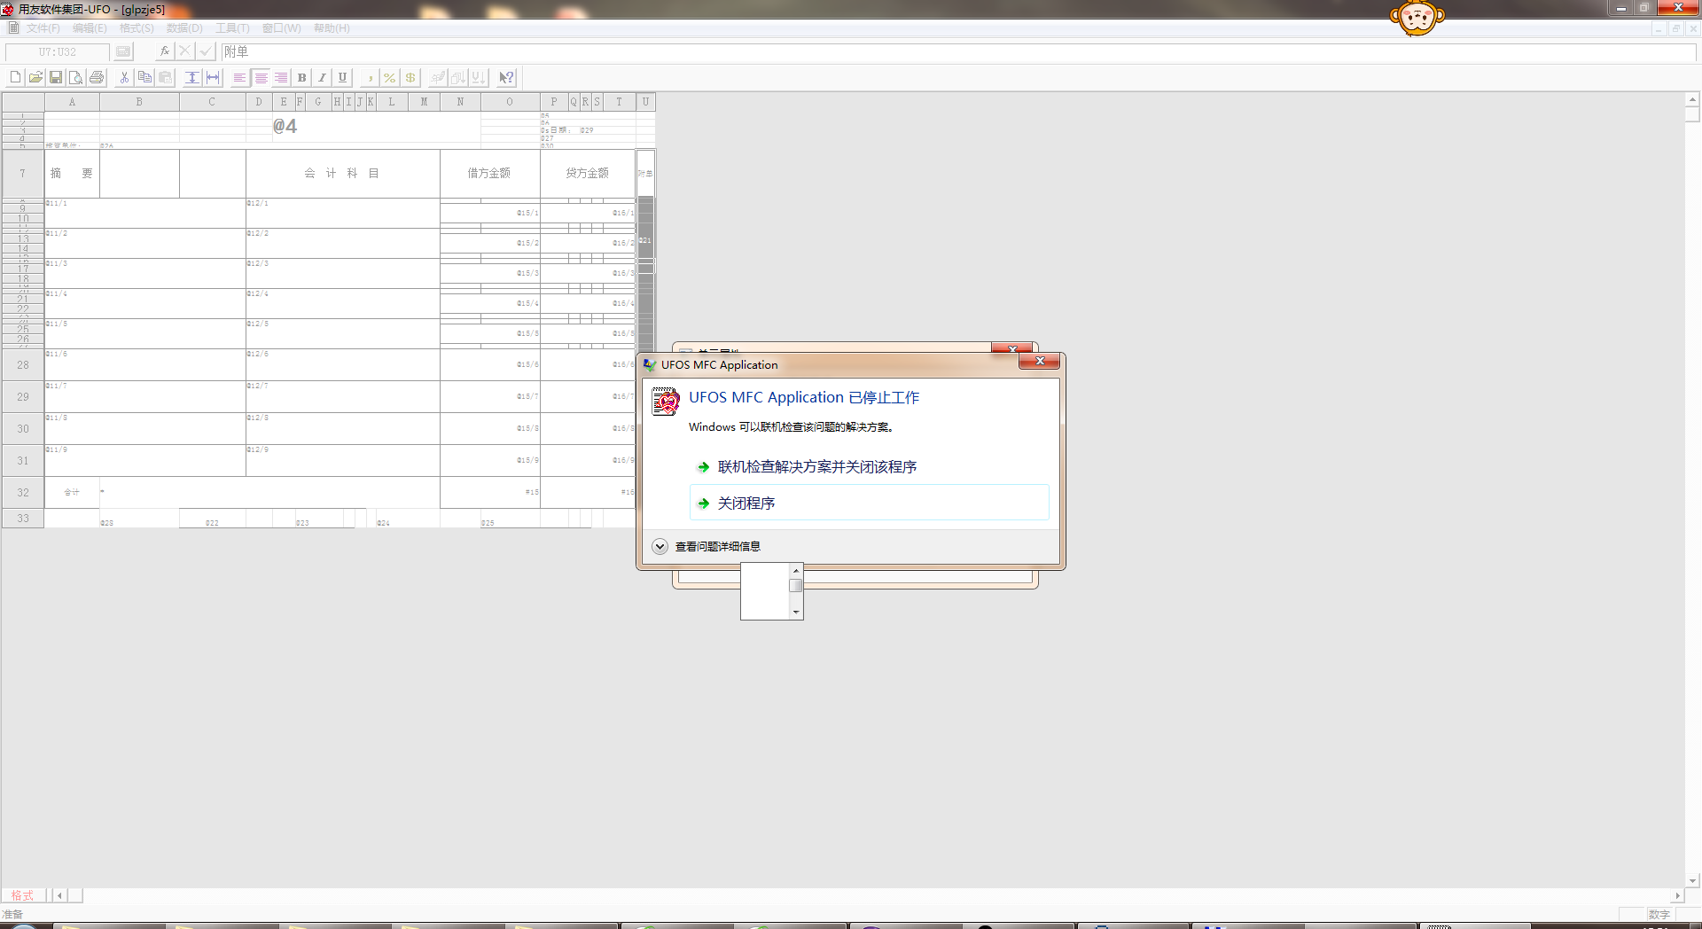Click the Save diskette icon
This screenshot has width=1702, height=929.
coord(56,78)
